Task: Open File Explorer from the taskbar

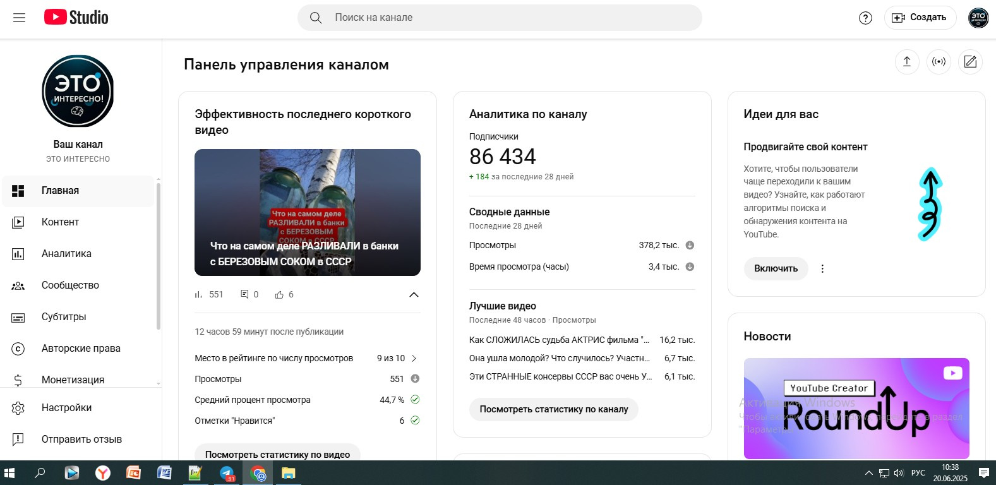Action: click(x=288, y=472)
